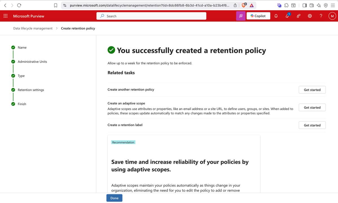Get started creating another retention policy
Image resolution: width=338 pixels, height=203 pixels.
312,90
